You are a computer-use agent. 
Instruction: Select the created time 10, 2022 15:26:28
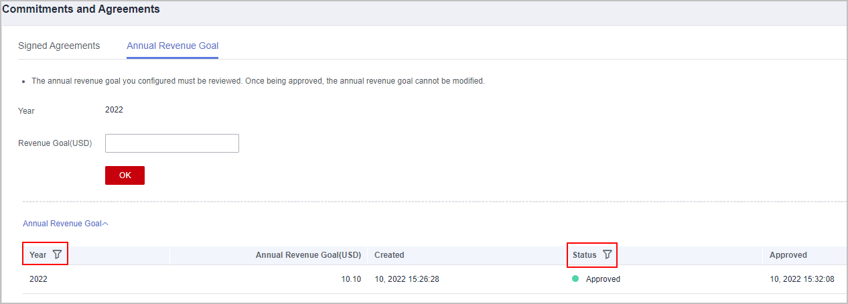(407, 279)
